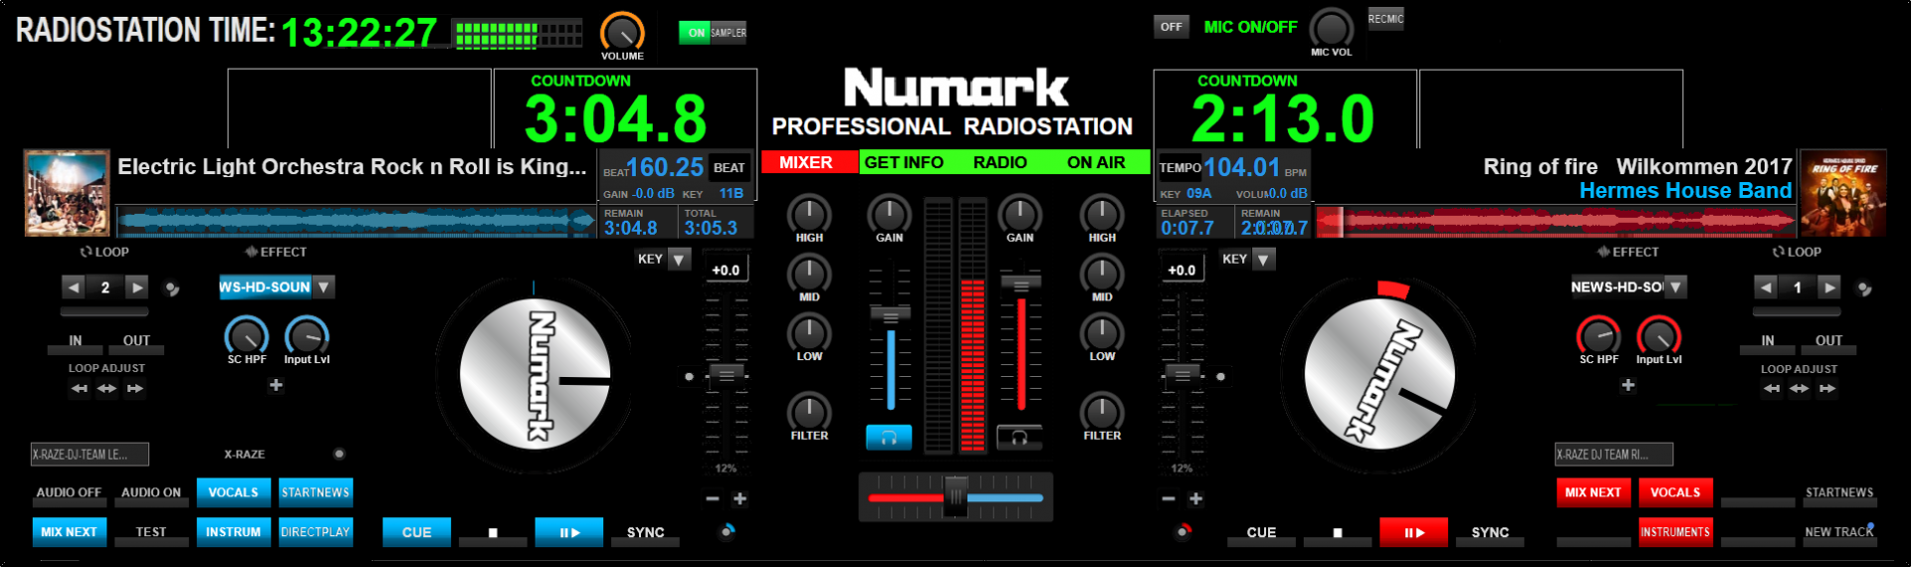This screenshot has height=567, width=1911.
Task: Click the right deck Numark jog wheel
Action: (x=1380, y=374)
